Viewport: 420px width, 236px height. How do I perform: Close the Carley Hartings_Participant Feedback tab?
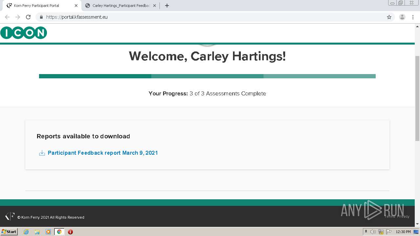pyautogui.click(x=155, y=6)
